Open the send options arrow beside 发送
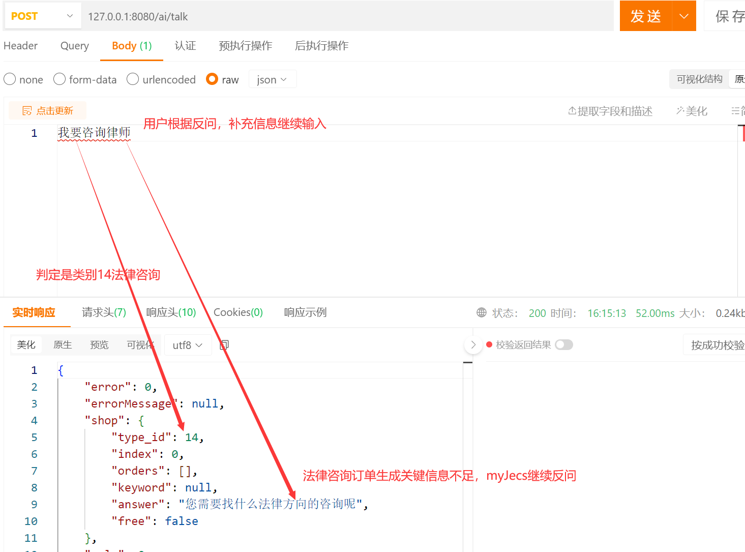This screenshot has width=745, height=552. (x=683, y=16)
